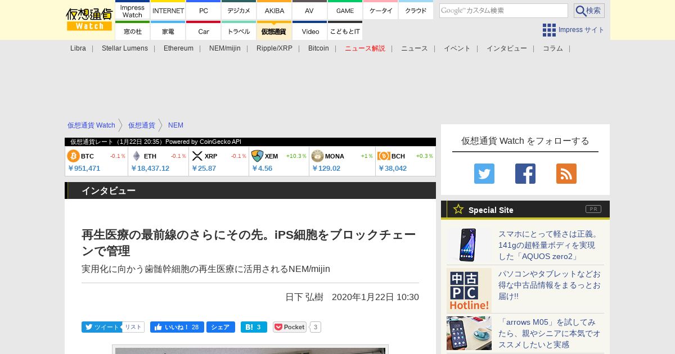Read the AQUOS zero2 article link

click(x=550, y=245)
